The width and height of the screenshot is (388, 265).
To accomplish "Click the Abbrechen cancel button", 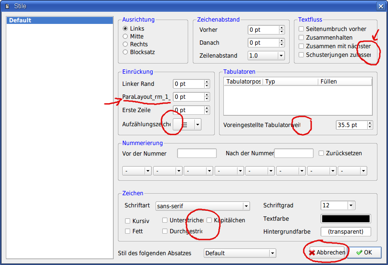I will [327, 252].
